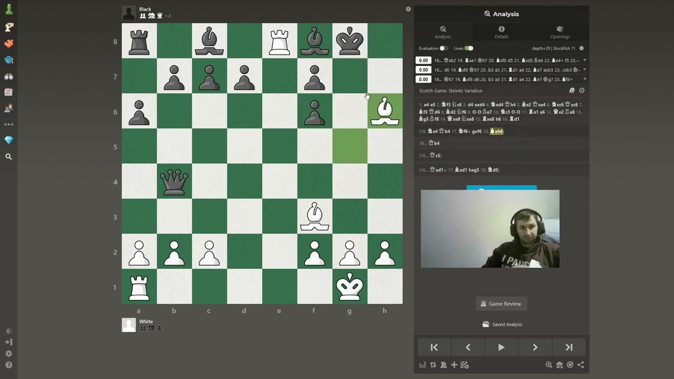The height and width of the screenshot is (379, 674).
Task: Open the sidebar search magnifier
Action: click(x=8, y=156)
